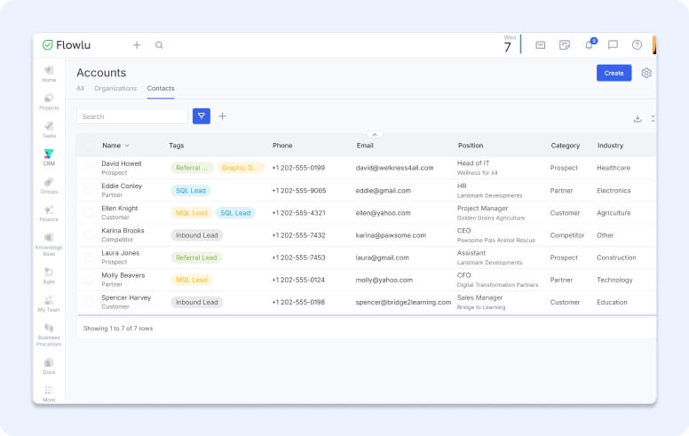Tick the checkbox for Karina Brooks
This screenshot has height=436, width=689.
tap(89, 235)
